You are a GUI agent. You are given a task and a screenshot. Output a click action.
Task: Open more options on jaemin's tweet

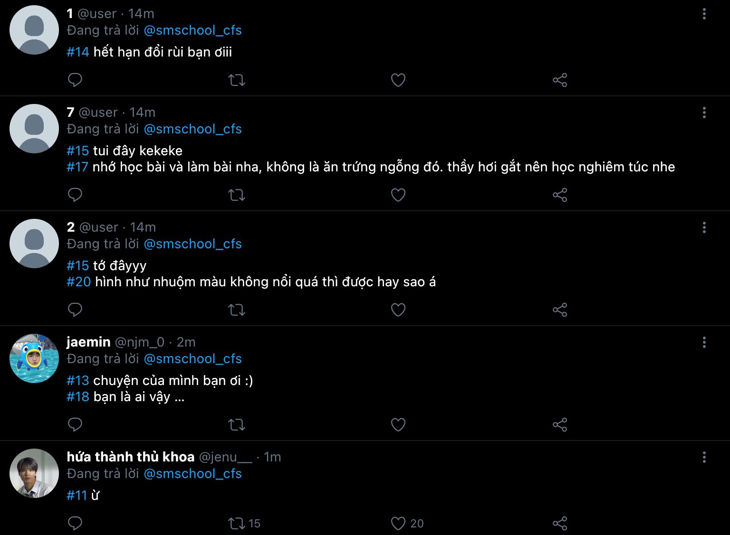point(704,342)
